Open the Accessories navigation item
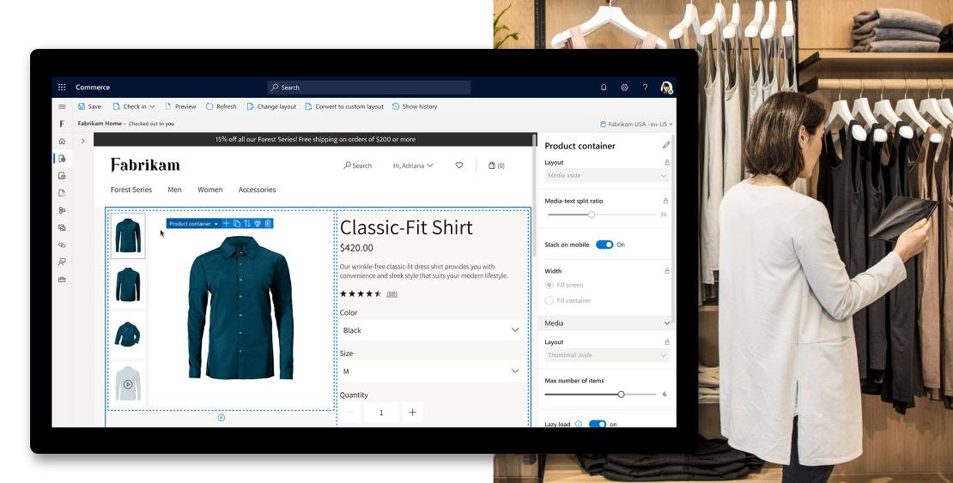This screenshot has height=483, width=953. click(257, 190)
